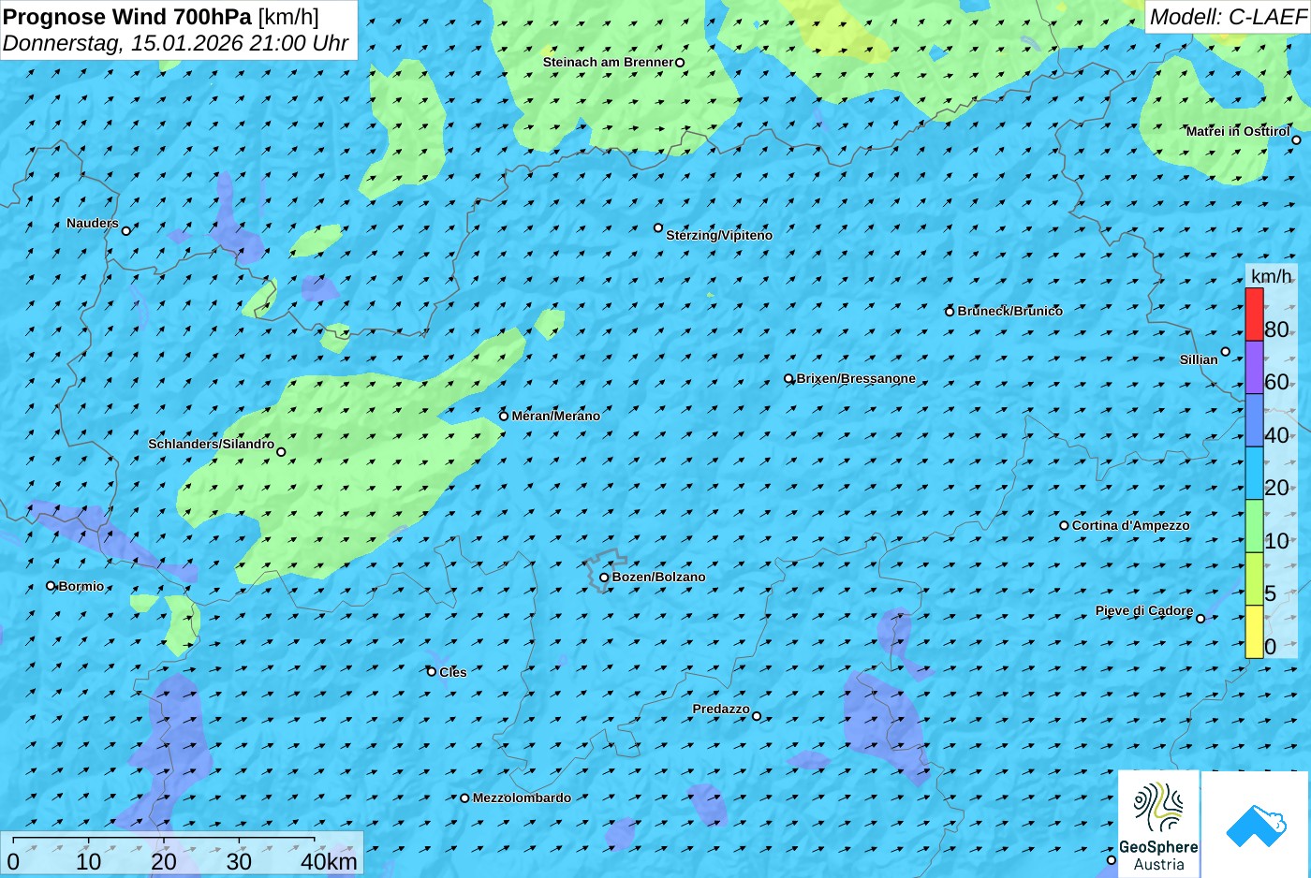Select the Sterzing/Vipiteno station marker
Image resolution: width=1311 pixels, height=878 pixels.
pos(657,227)
